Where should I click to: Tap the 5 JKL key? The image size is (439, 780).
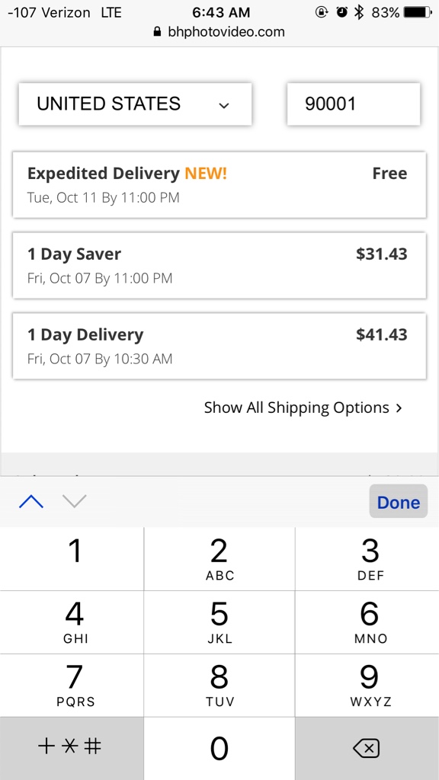[x=219, y=622]
